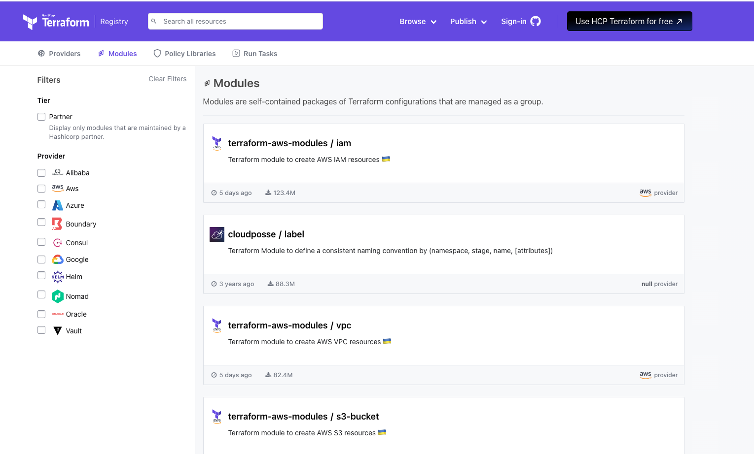Click the Modules tab icon
The width and height of the screenshot is (754, 454).
point(101,53)
